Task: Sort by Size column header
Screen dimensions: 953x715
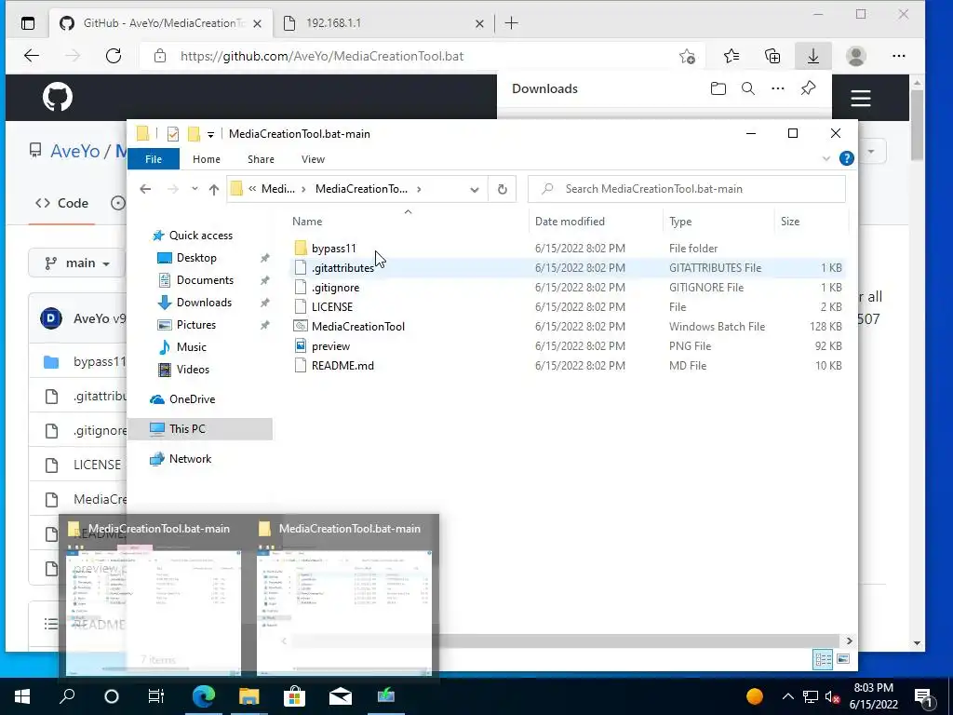Action: pyautogui.click(x=790, y=222)
